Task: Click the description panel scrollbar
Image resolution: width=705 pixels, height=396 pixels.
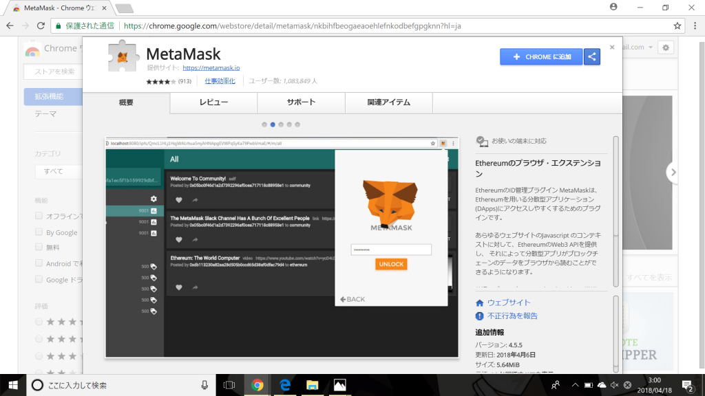Action: click(x=616, y=211)
